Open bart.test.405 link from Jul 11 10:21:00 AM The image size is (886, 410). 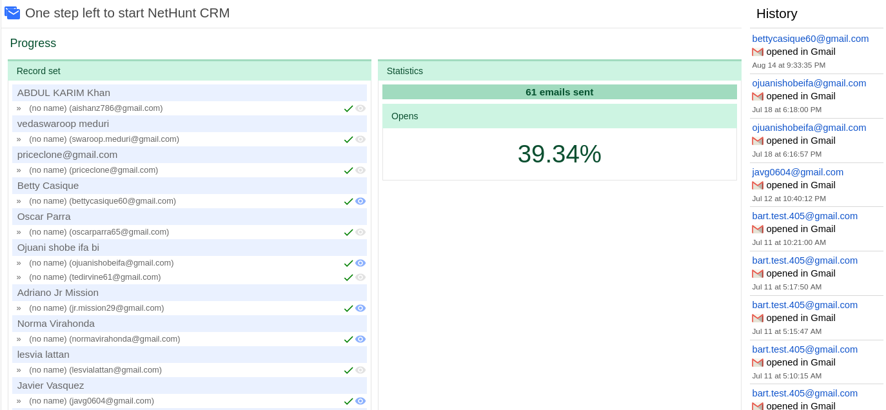coord(805,216)
